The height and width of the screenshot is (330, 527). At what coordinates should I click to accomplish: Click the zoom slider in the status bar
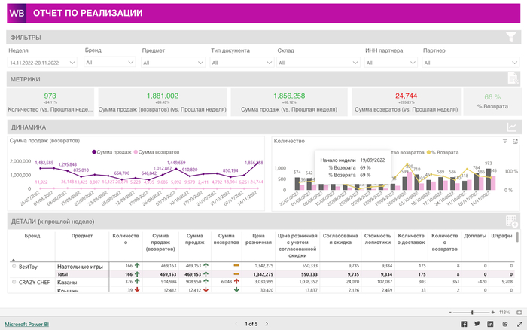(472, 312)
